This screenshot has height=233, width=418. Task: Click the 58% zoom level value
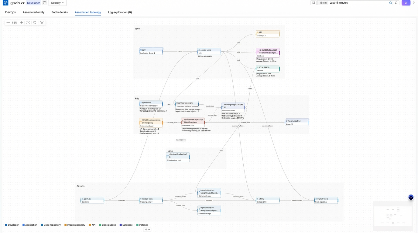tap(15, 23)
